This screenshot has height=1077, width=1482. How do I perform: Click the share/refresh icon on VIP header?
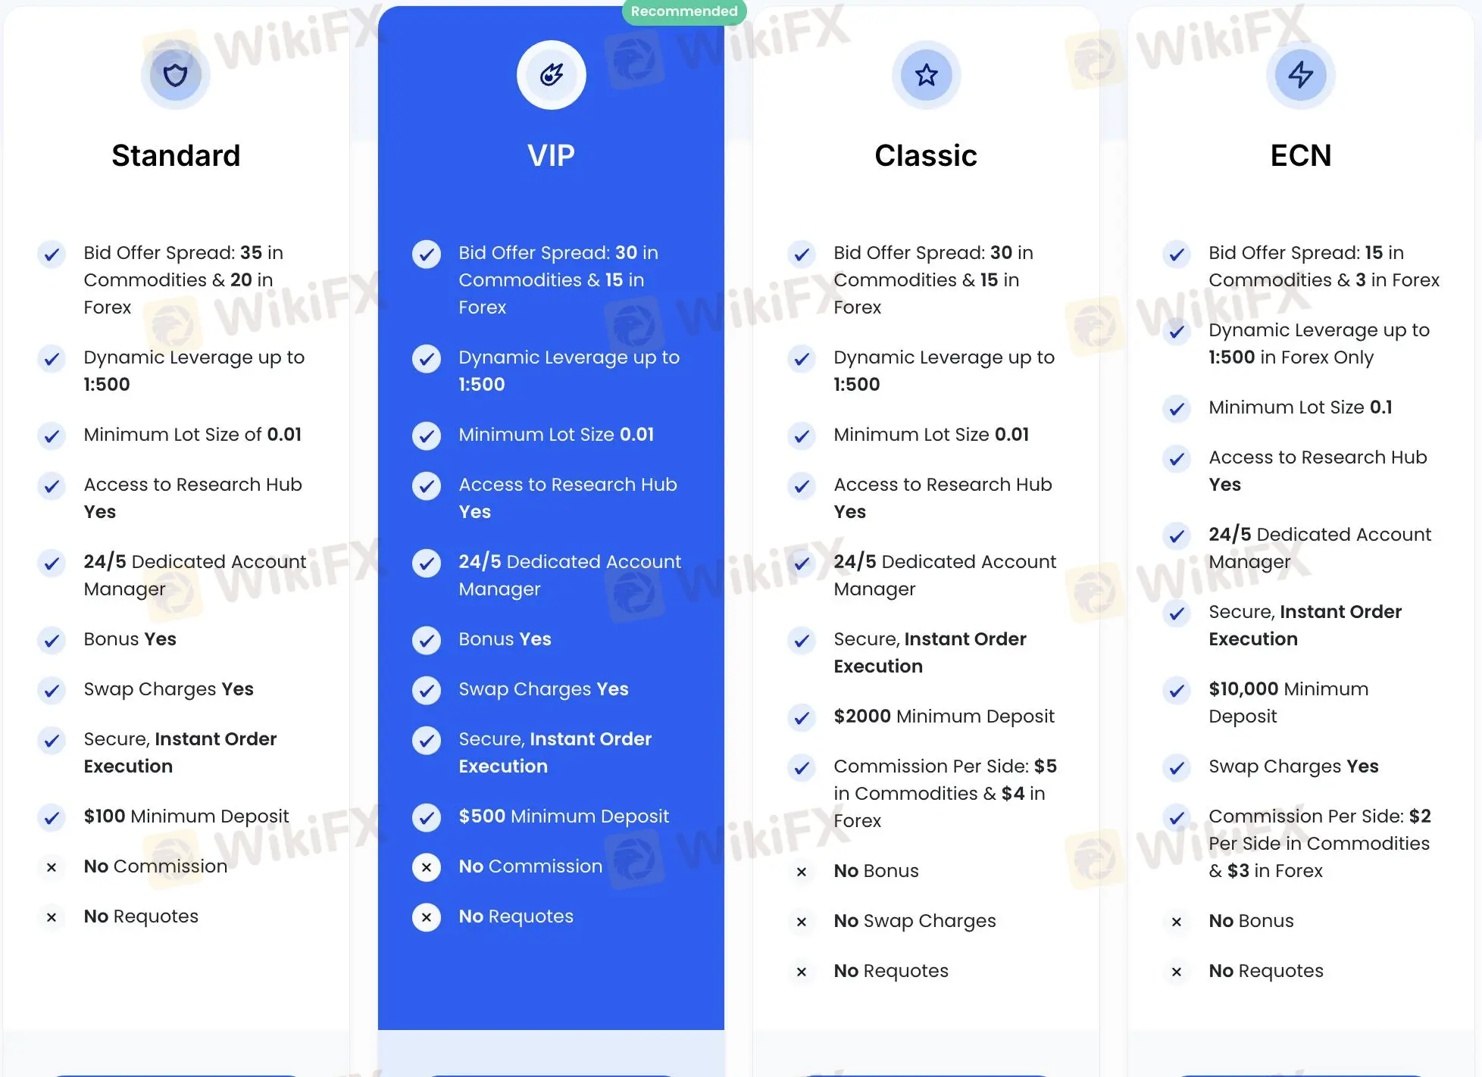pyautogui.click(x=550, y=73)
